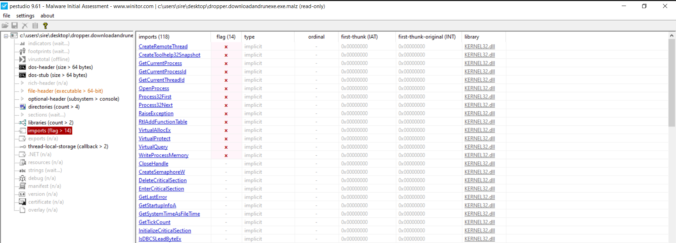Click the scrollbar up arrow of imports list
Screen dimensions: 676x243
[x=672, y=36]
